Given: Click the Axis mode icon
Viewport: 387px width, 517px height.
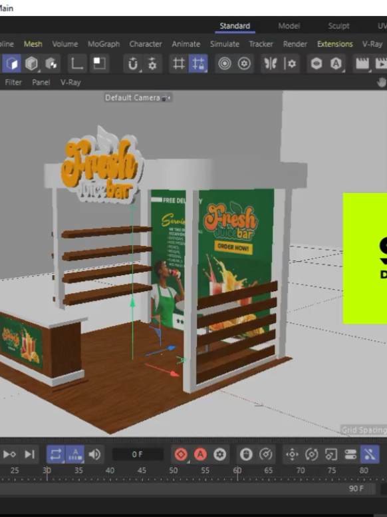Looking at the screenshot, I should (76, 63).
